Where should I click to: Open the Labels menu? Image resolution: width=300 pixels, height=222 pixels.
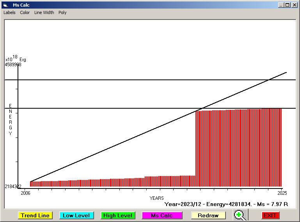(9, 12)
